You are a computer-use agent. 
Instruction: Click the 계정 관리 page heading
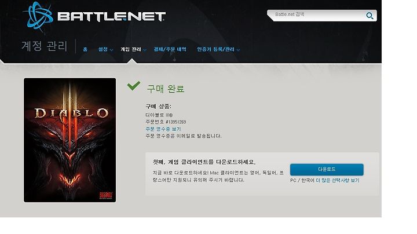tap(44, 46)
